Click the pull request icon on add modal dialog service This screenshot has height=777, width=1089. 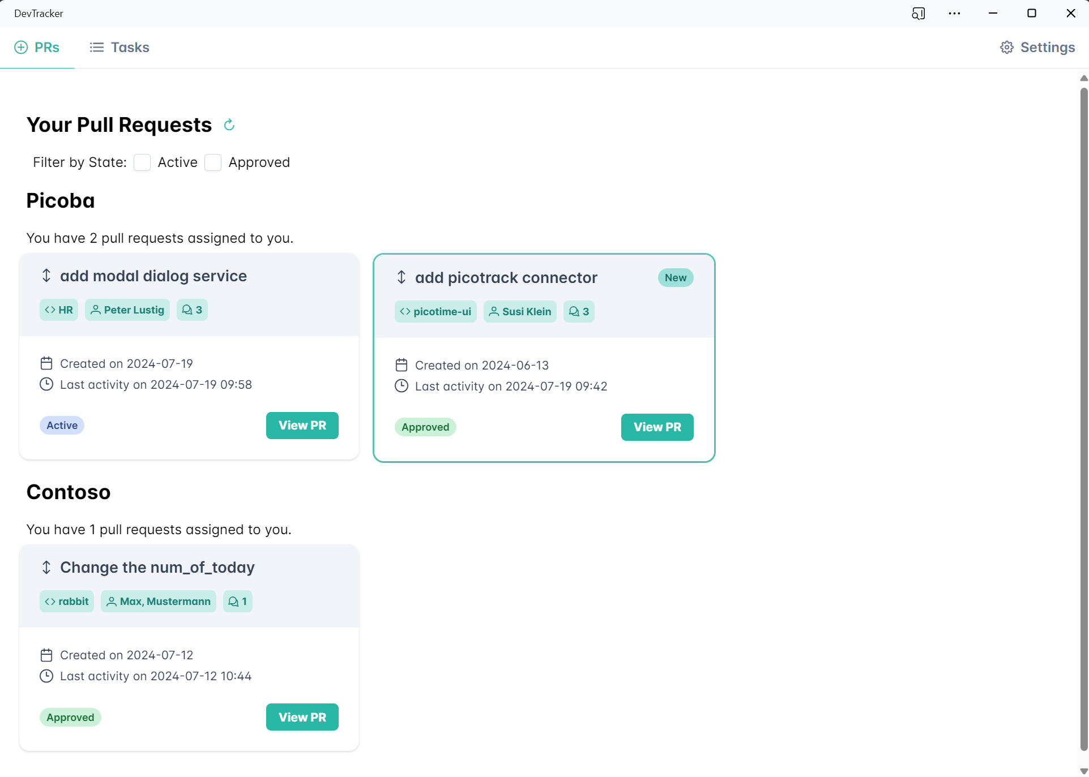coord(46,276)
